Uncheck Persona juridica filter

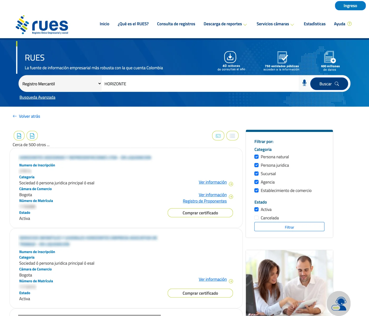click(x=256, y=165)
